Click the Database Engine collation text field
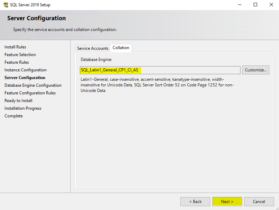 click(x=160, y=70)
